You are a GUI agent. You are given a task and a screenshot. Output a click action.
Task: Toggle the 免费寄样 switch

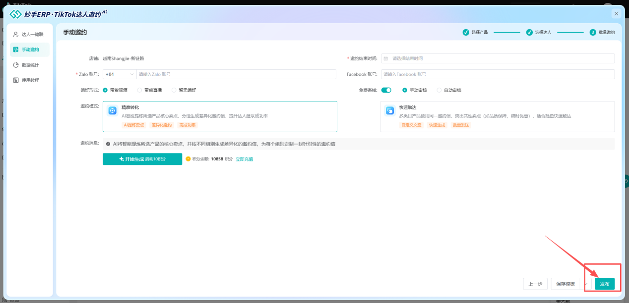386,90
